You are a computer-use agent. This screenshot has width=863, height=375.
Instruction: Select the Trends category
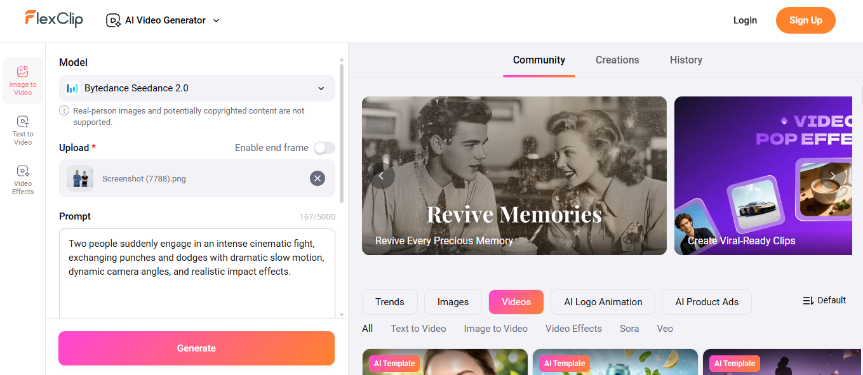pos(390,302)
